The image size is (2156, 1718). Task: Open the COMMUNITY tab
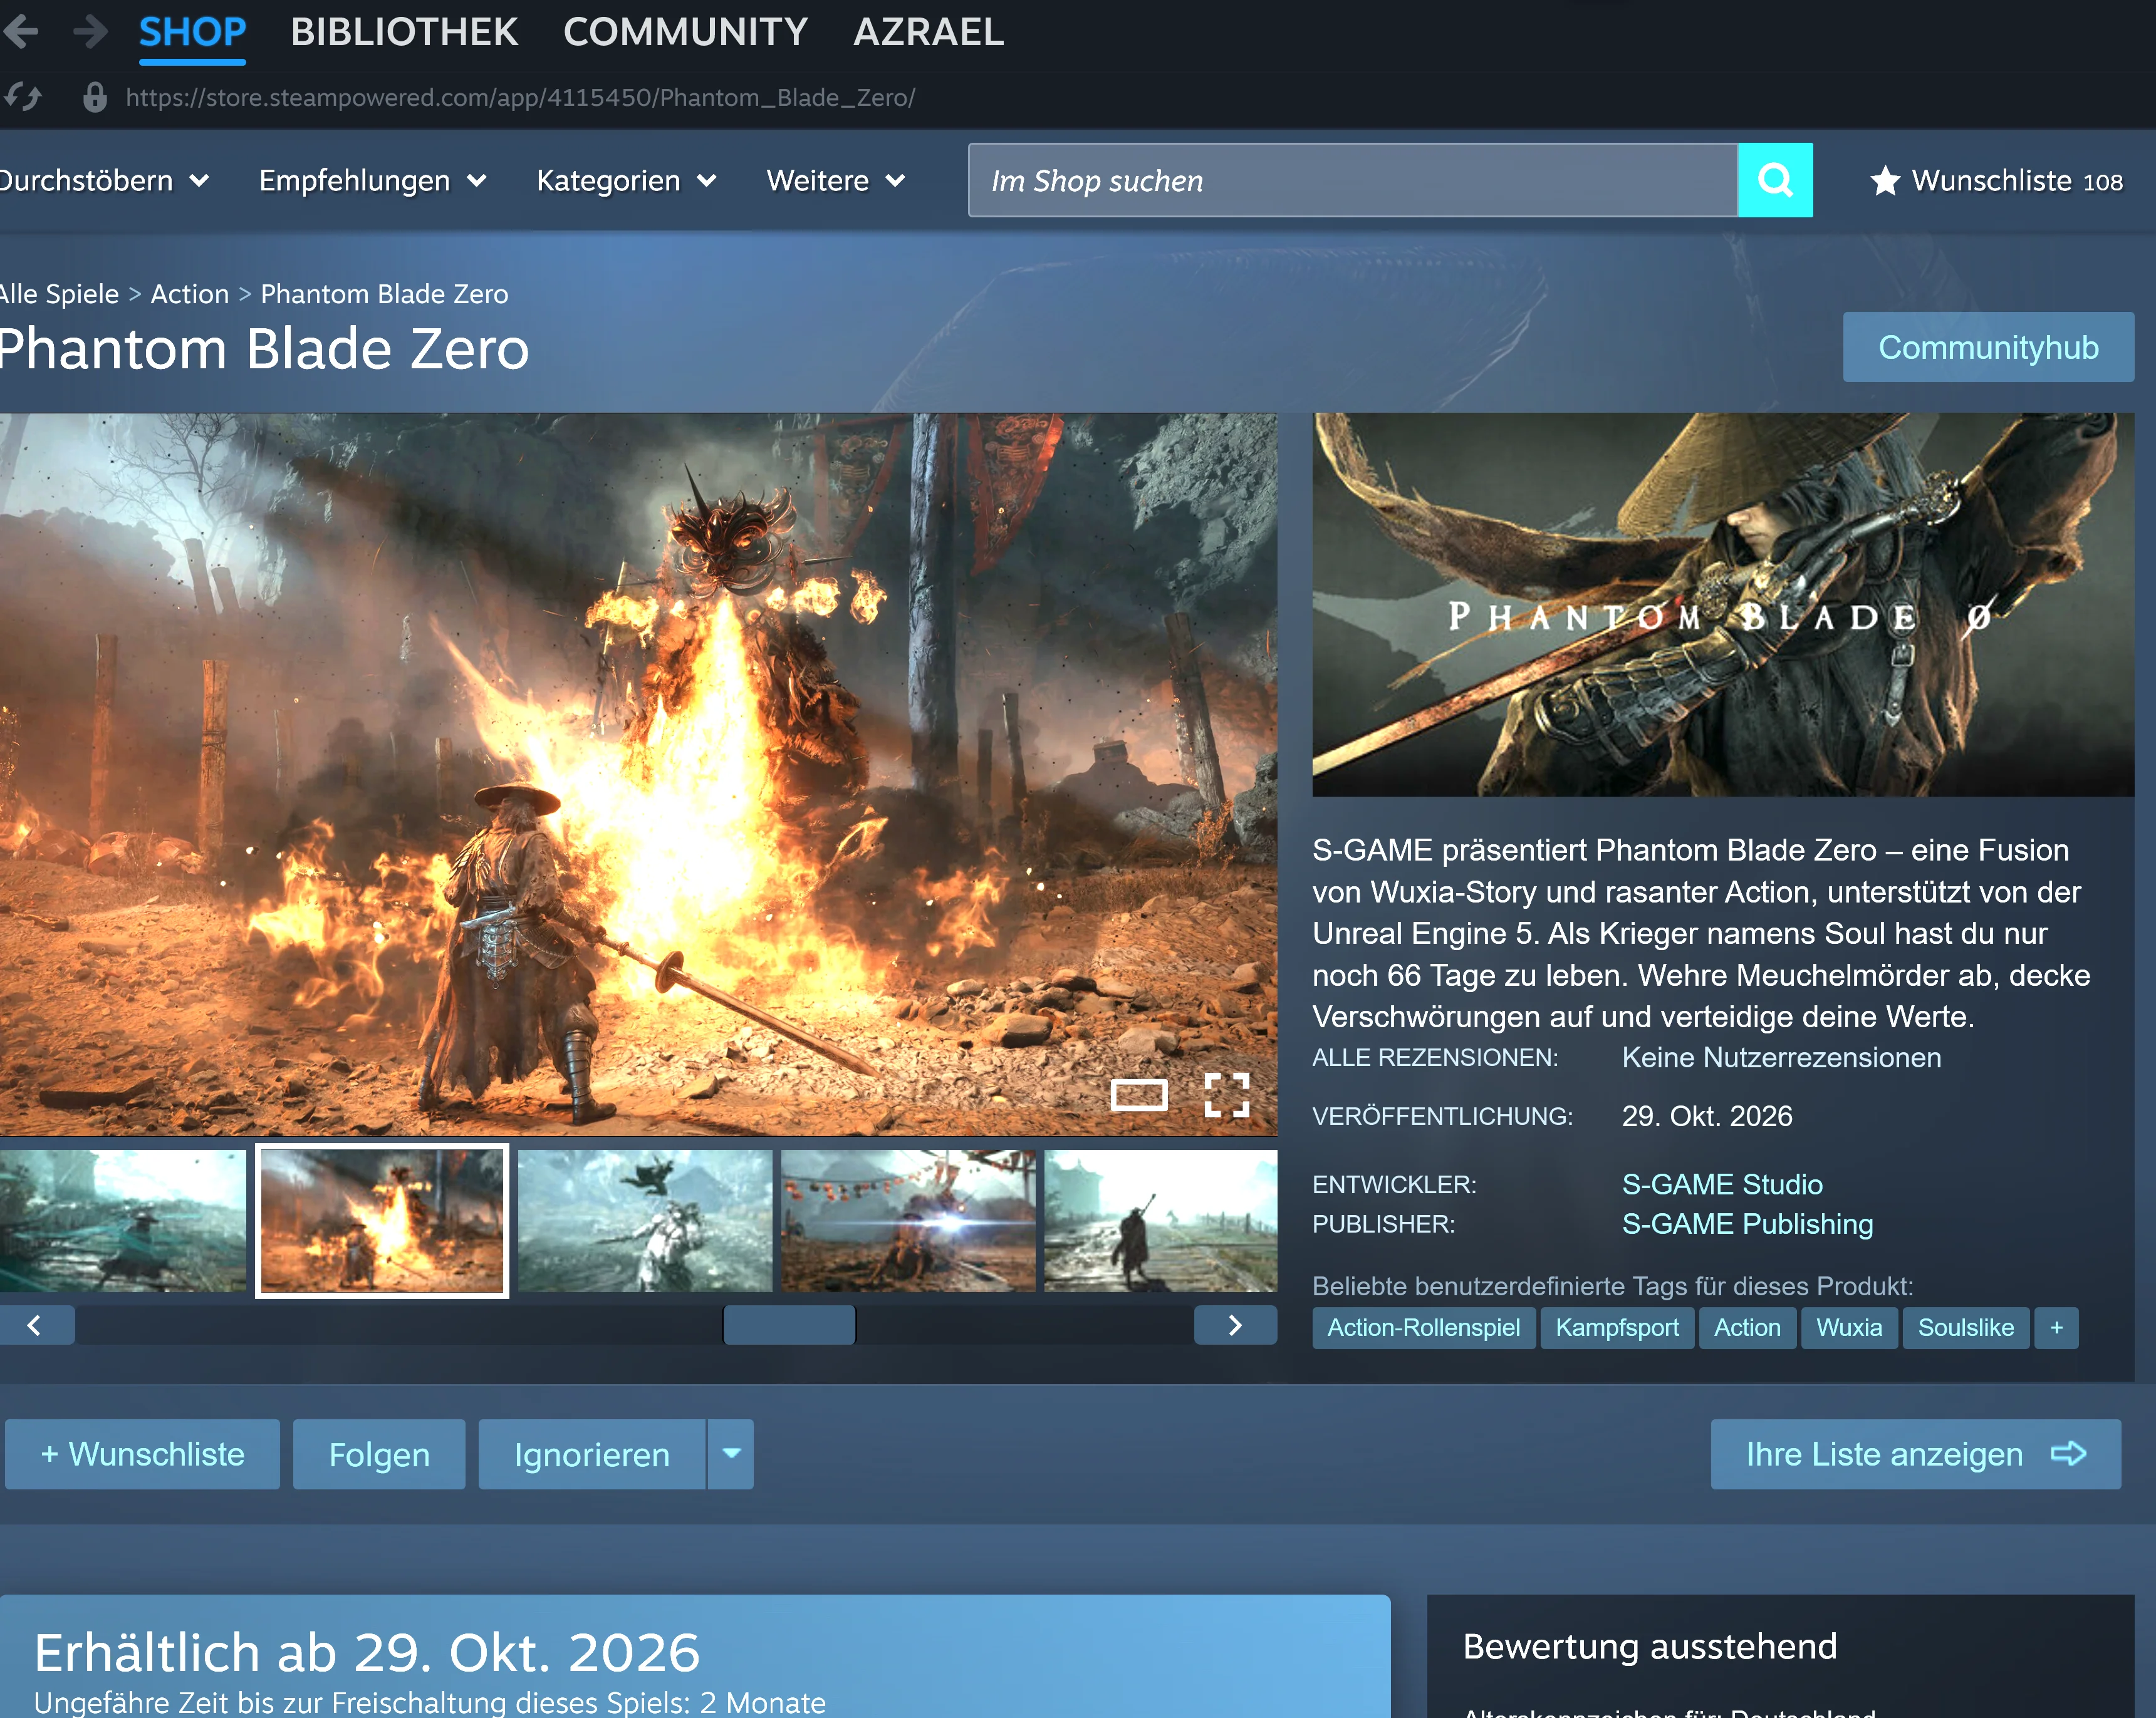[685, 32]
